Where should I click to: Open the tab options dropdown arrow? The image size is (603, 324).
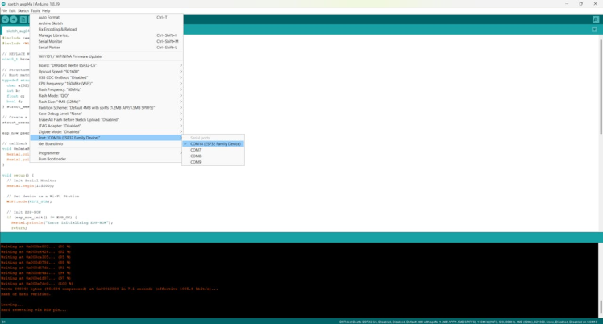point(594,30)
